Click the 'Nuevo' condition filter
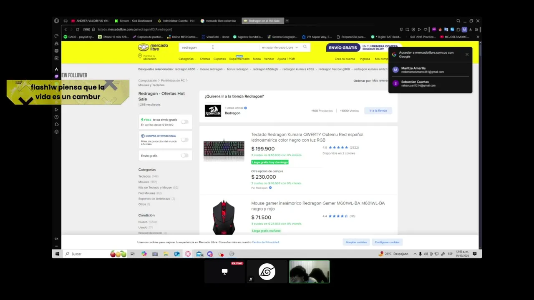Image resolution: width=534 pixels, height=300 pixels. 143,222
